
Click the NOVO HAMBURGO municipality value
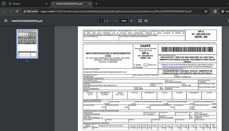tap(91, 89)
